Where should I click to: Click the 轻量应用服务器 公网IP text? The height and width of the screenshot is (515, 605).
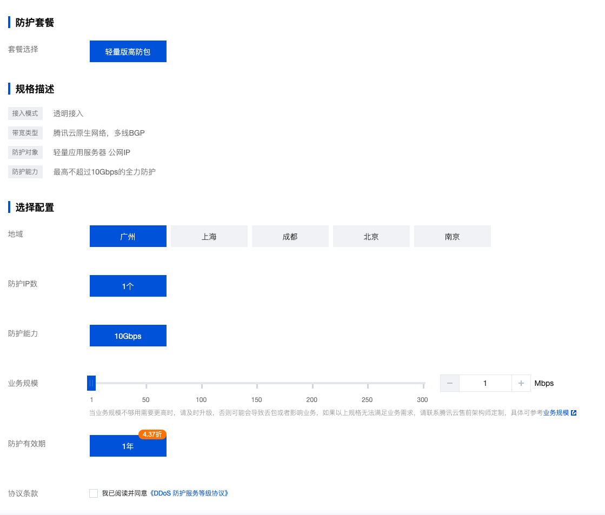(92, 152)
